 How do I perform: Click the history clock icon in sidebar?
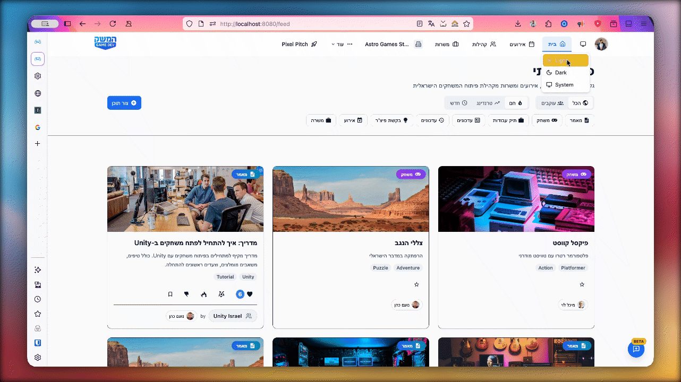coord(38,299)
